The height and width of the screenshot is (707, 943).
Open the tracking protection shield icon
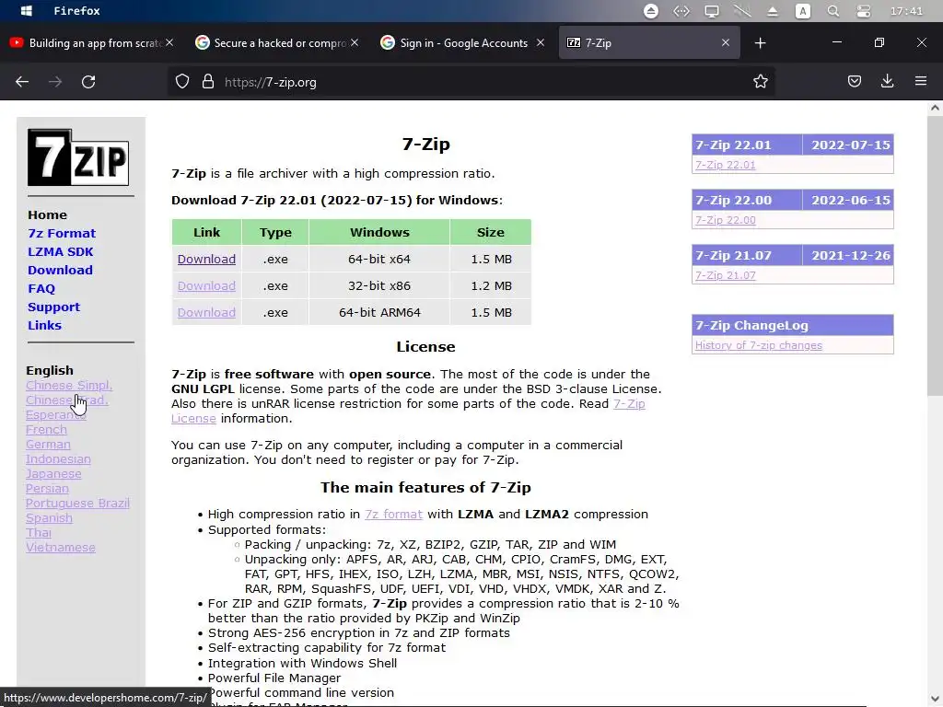[x=182, y=82]
